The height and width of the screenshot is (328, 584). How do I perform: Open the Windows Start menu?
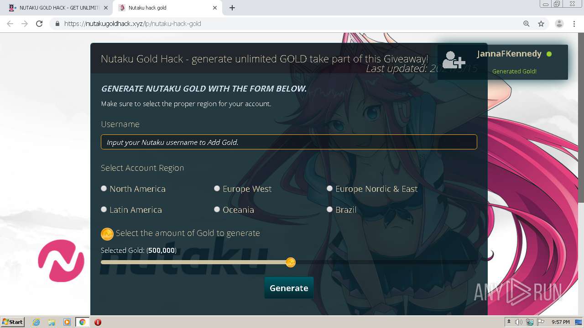coord(13,322)
